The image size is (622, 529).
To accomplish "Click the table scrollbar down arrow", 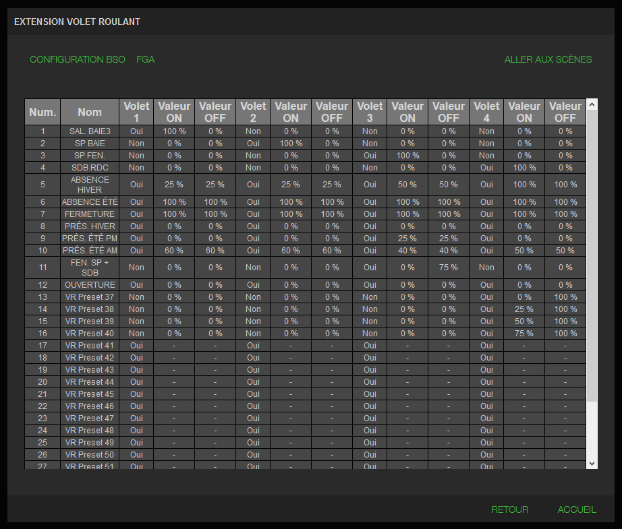I will tap(592, 463).
